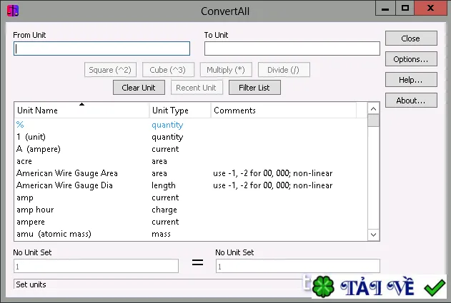The image size is (451, 303).
Task: Click the unit list scroll up arrow
Action: point(373,109)
